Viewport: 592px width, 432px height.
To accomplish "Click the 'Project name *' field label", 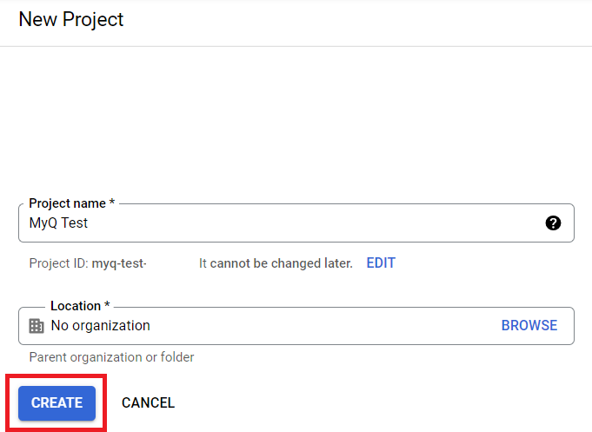I will point(69,203).
